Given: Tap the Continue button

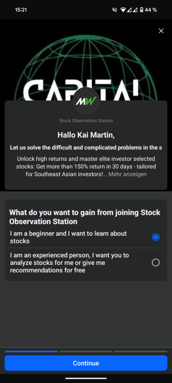Looking at the screenshot, I should coord(86,363).
